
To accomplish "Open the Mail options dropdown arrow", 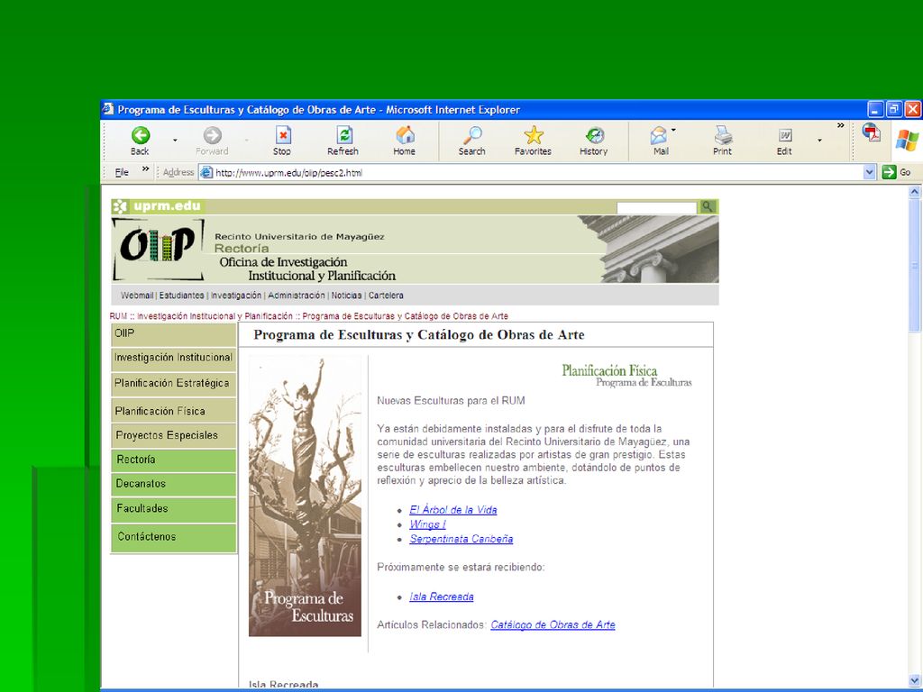I will click(673, 130).
